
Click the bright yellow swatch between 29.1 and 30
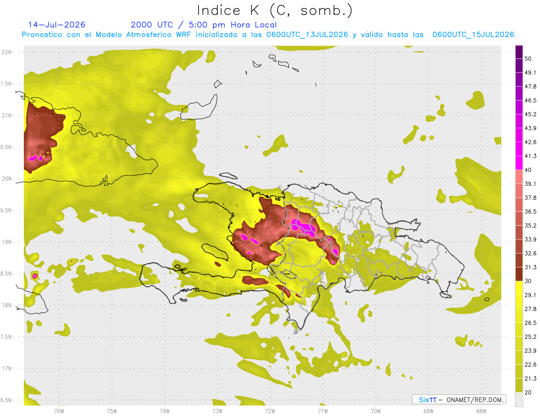(519, 288)
